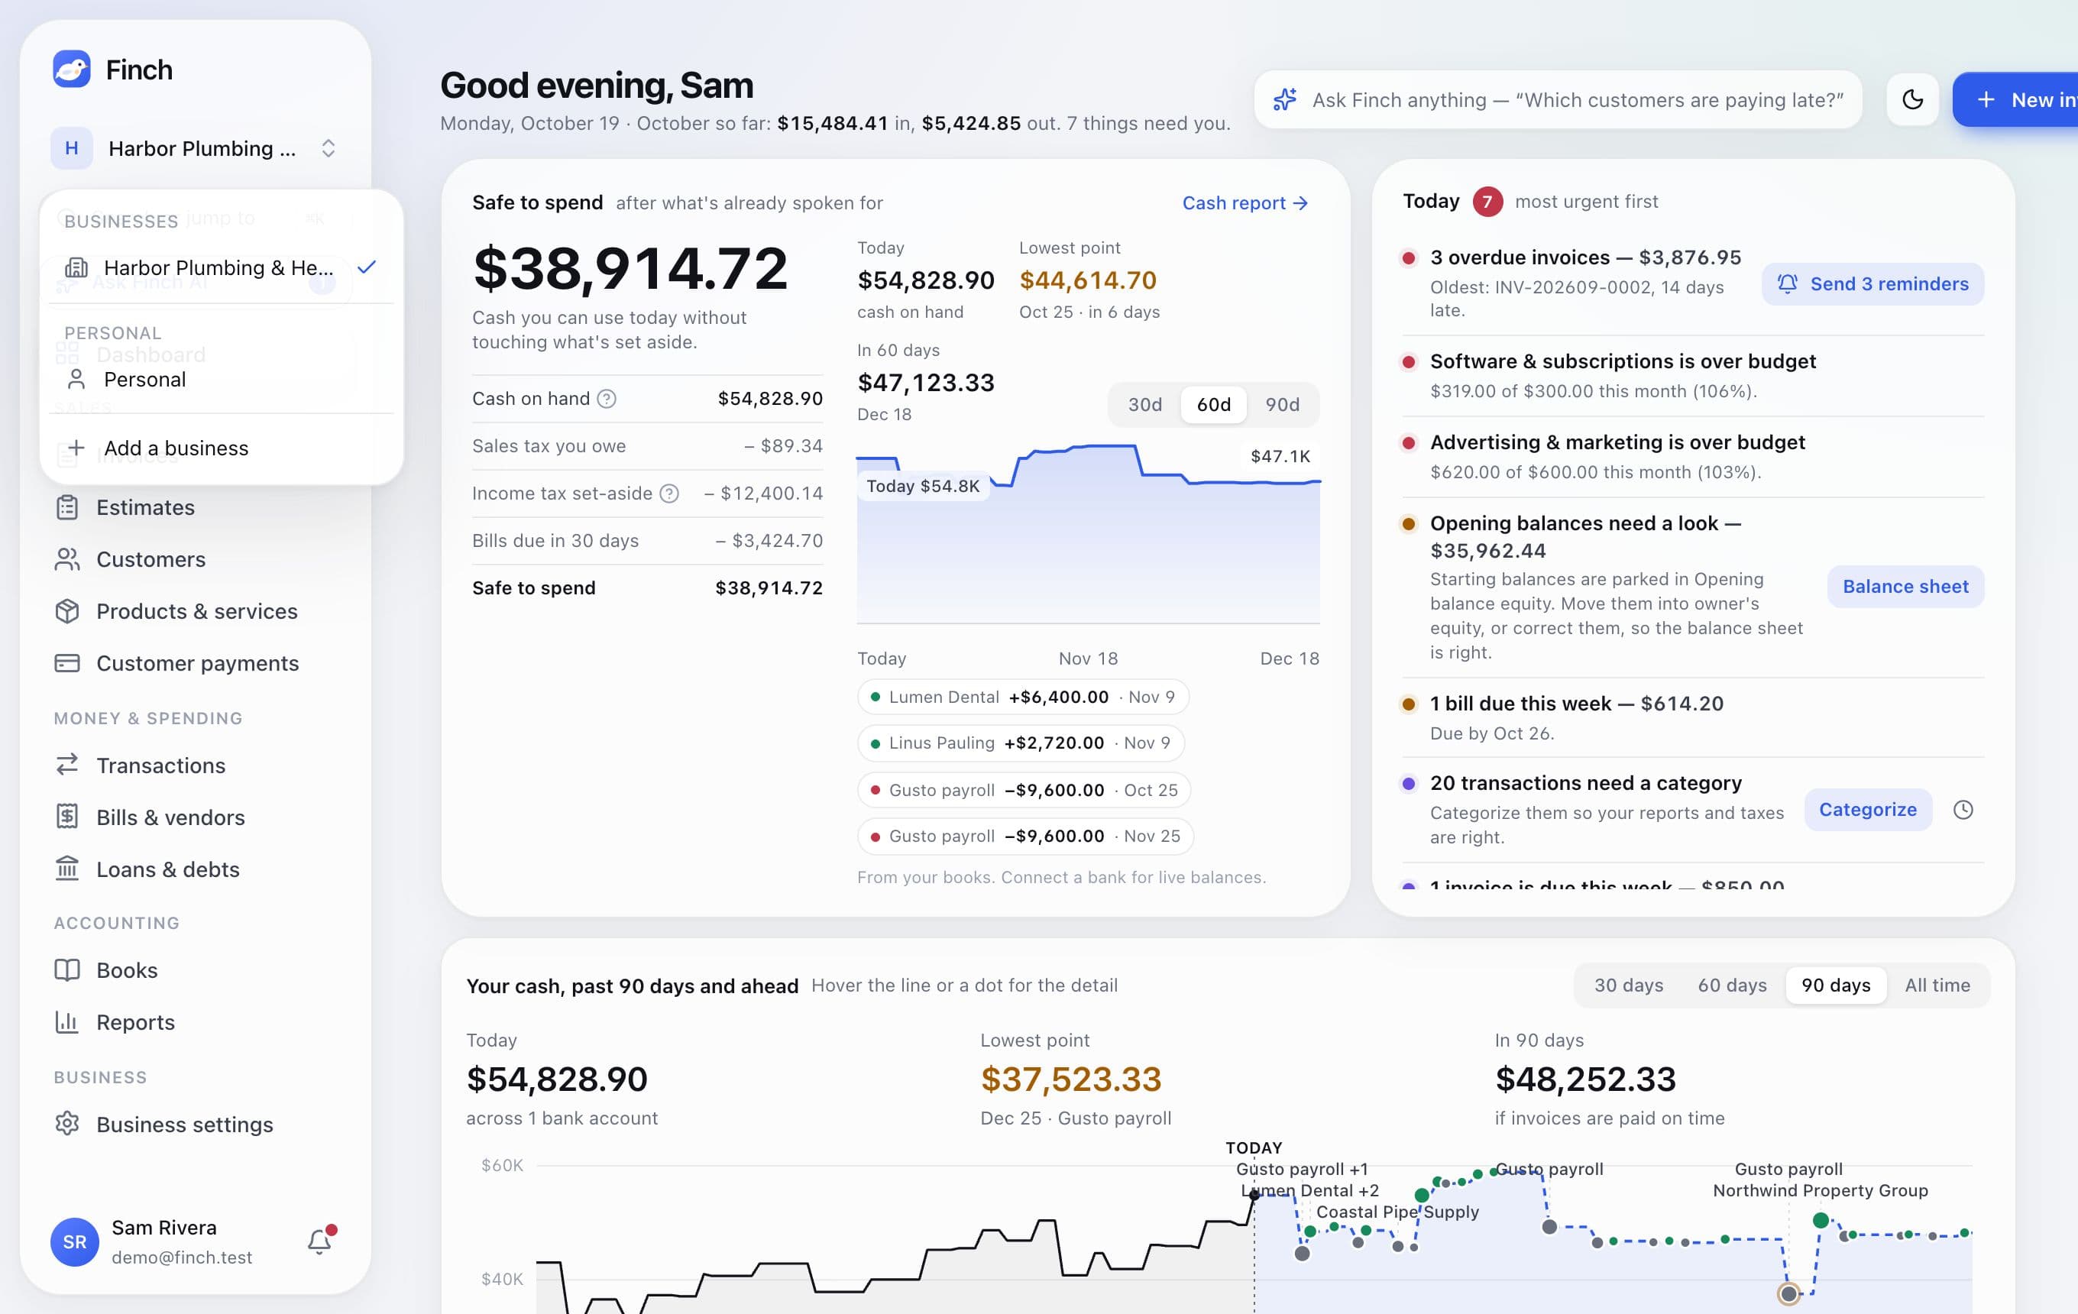Click the New invoice plus button
The width and height of the screenshot is (2078, 1314).
click(x=2015, y=100)
